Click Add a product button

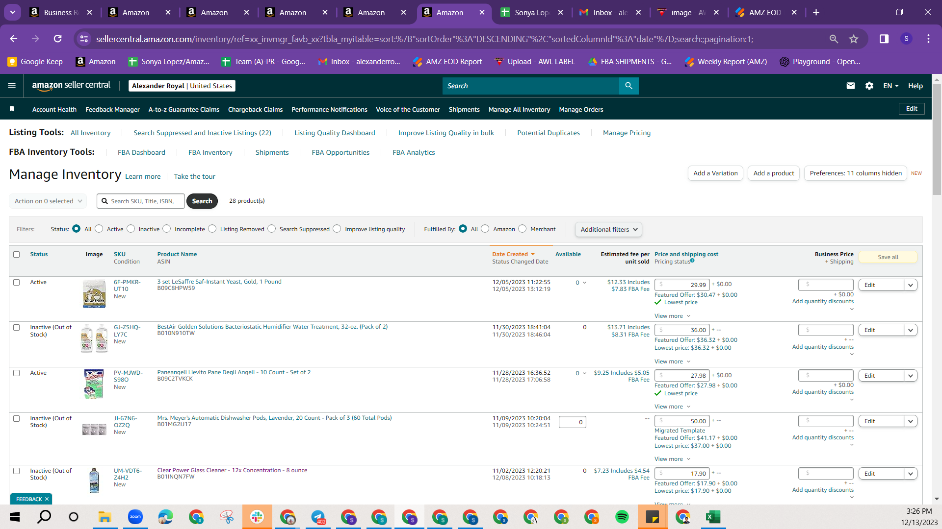(x=774, y=173)
